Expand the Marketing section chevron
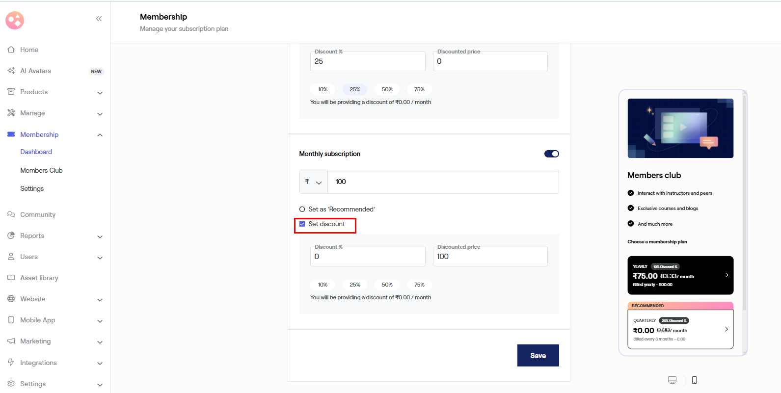Image resolution: width=781 pixels, height=393 pixels. point(100,342)
